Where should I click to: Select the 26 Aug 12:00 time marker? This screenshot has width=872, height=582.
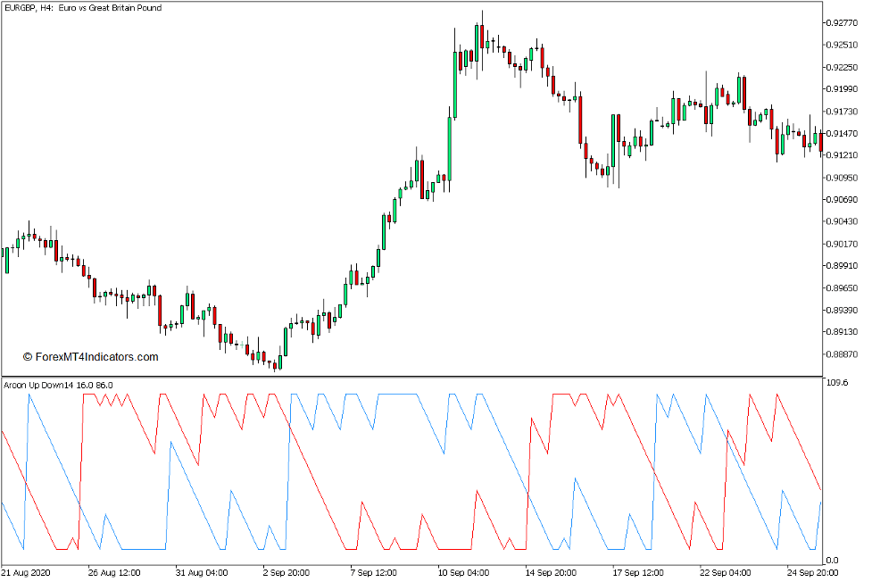(x=112, y=572)
